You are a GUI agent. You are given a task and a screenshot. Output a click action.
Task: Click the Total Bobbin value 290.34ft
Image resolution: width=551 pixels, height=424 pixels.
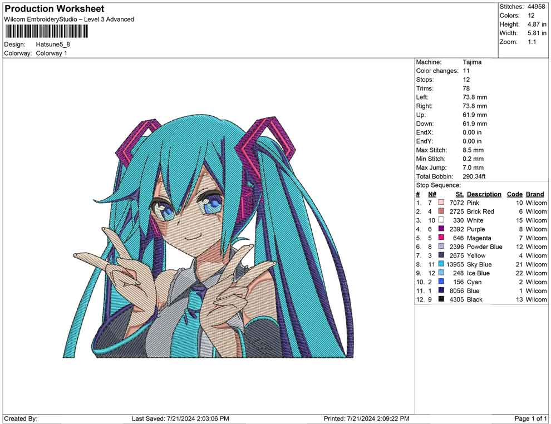(474, 176)
